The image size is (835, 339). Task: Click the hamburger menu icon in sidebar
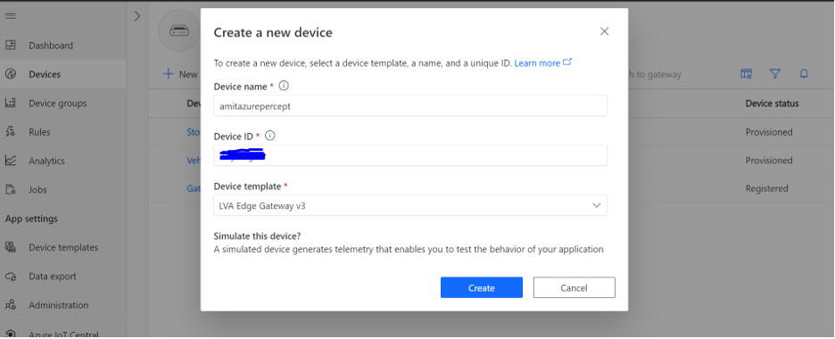(x=10, y=16)
